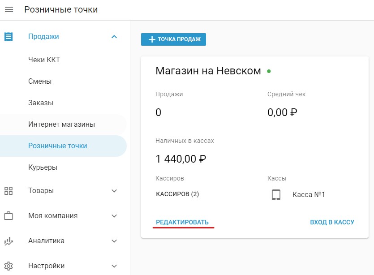Click Вход в кассу link

332,222
